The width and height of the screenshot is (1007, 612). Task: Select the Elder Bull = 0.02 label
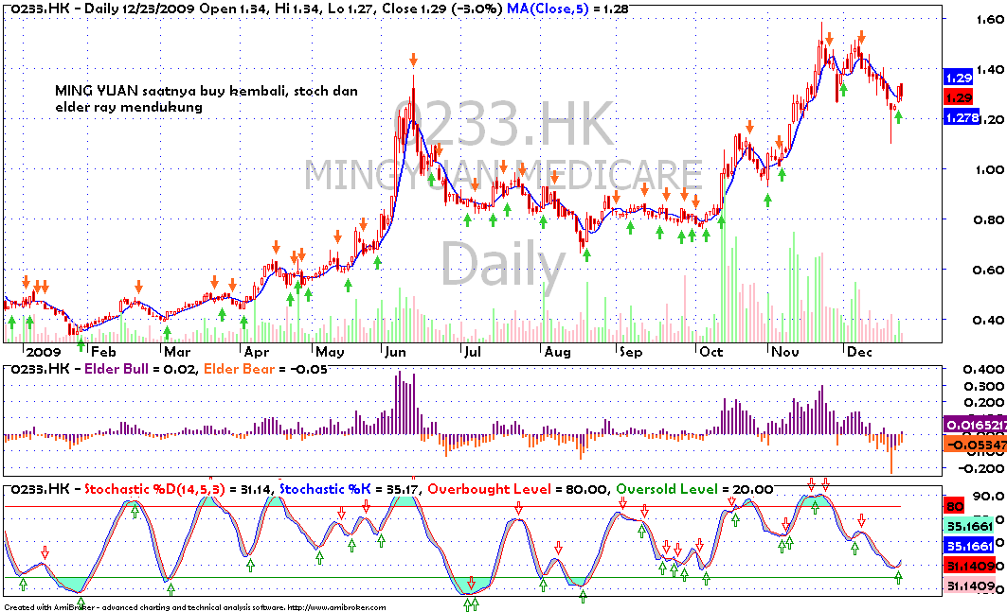tap(142, 369)
